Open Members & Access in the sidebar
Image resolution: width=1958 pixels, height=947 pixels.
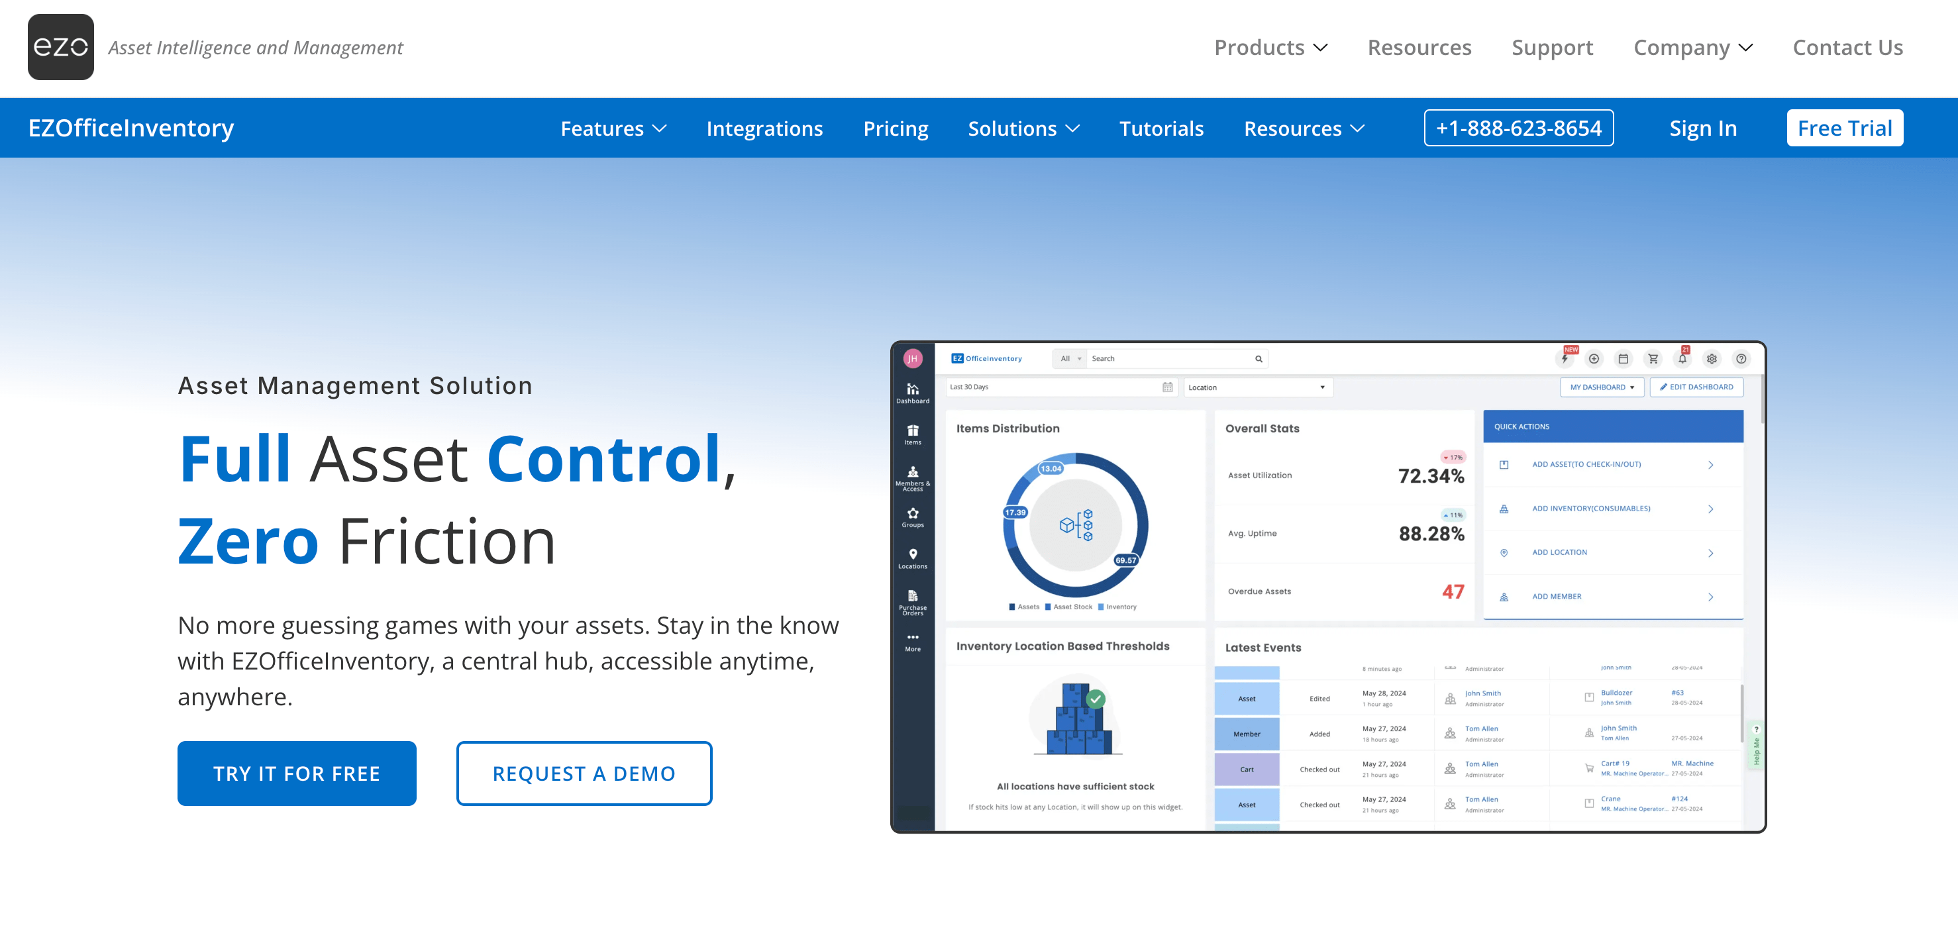coord(912,479)
